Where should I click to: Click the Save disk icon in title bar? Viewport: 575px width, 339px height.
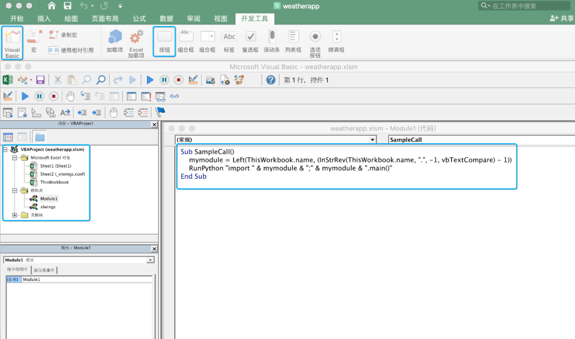[68, 5]
